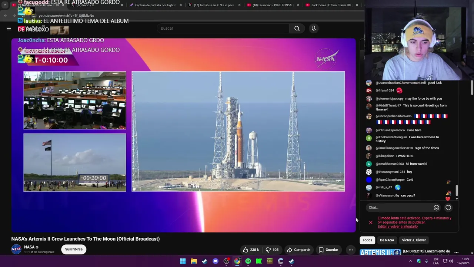Click the tray microphone icon
The image size is (474, 267).
pyautogui.click(x=427, y=261)
